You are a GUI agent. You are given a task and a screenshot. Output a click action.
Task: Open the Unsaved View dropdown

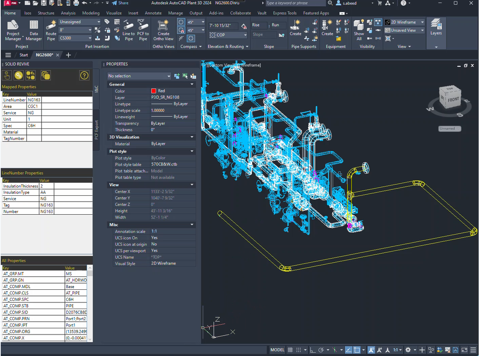(404, 30)
